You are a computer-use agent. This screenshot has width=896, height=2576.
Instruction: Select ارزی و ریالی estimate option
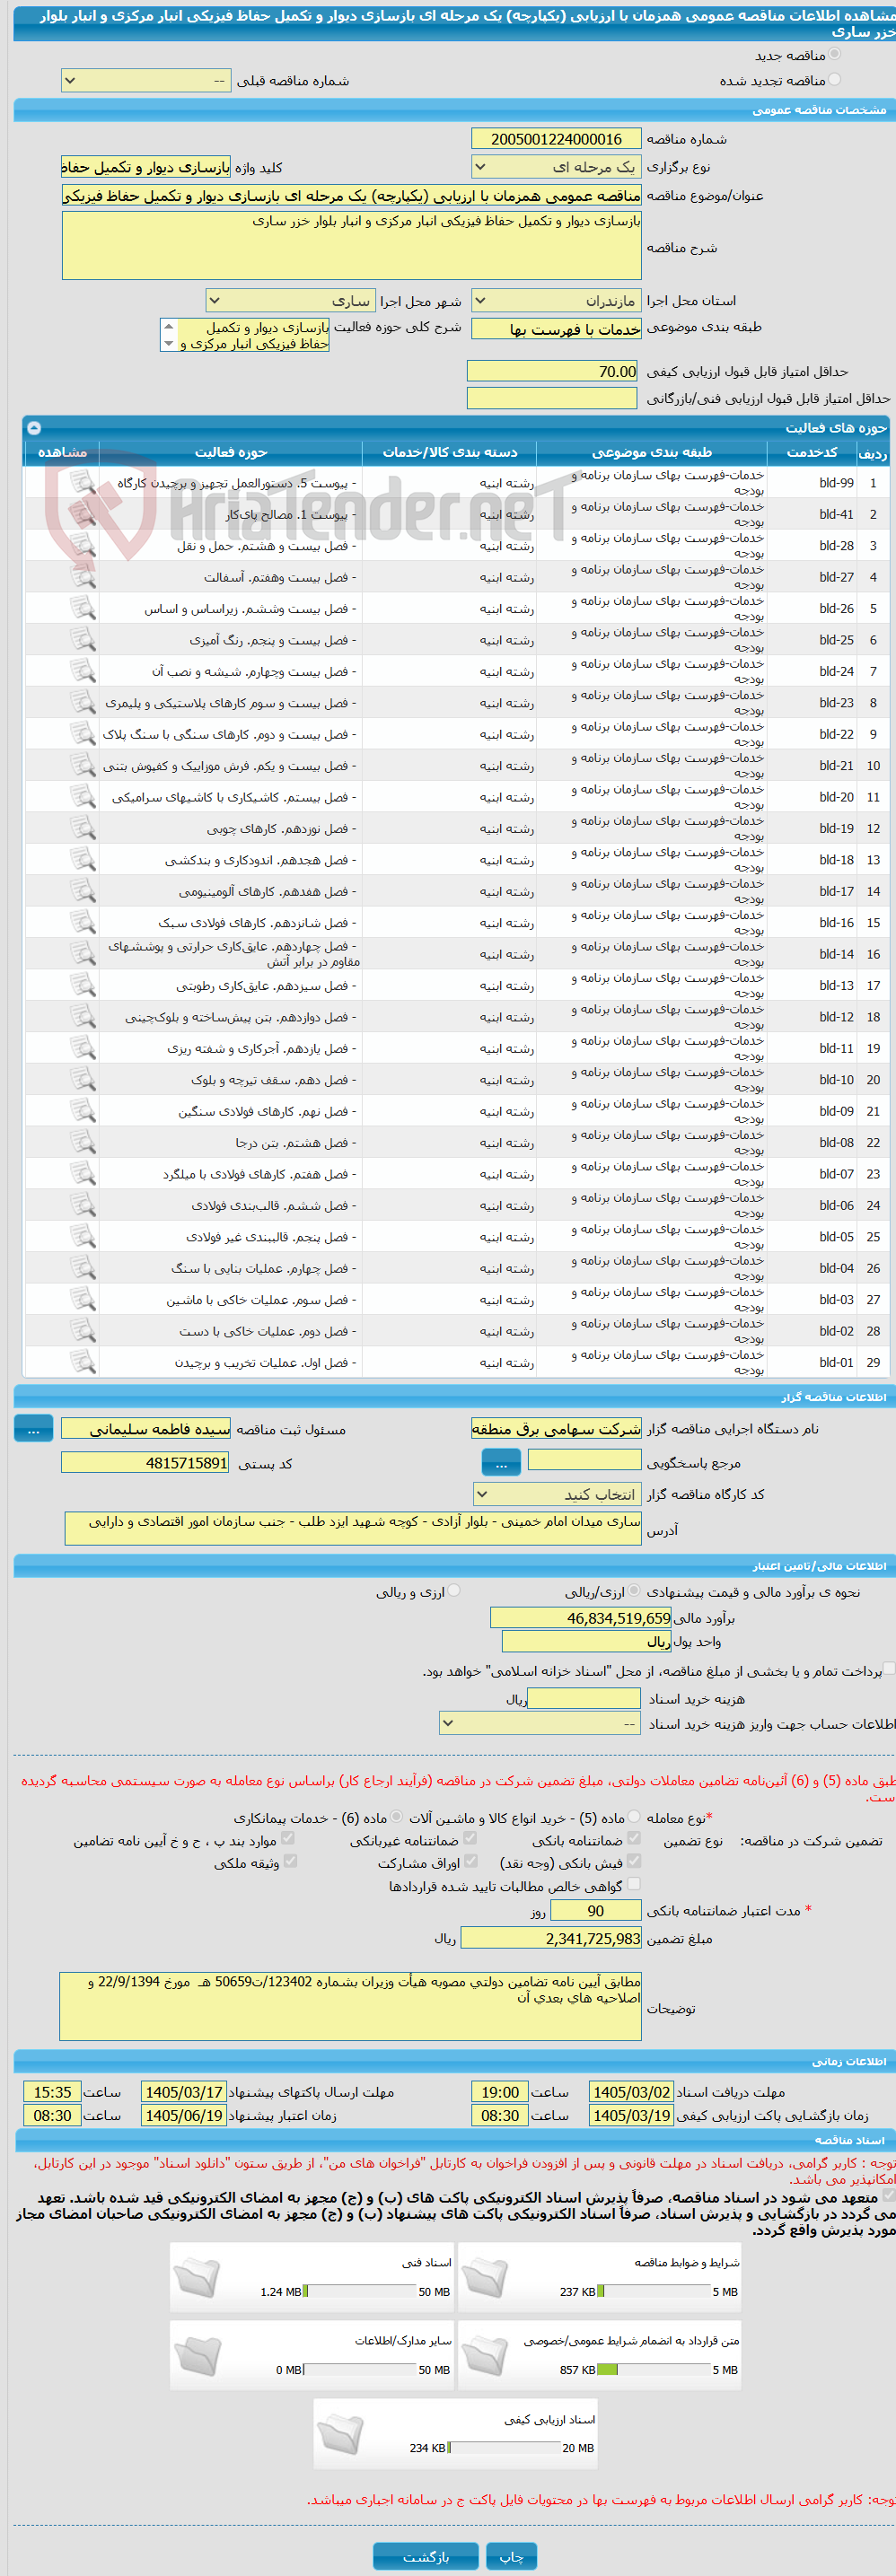click(455, 1590)
